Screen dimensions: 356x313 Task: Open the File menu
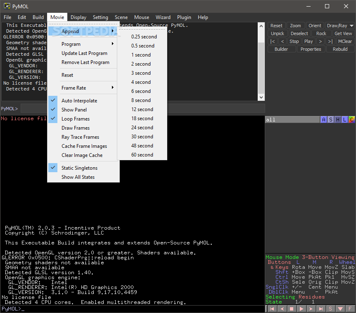[7, 17]
